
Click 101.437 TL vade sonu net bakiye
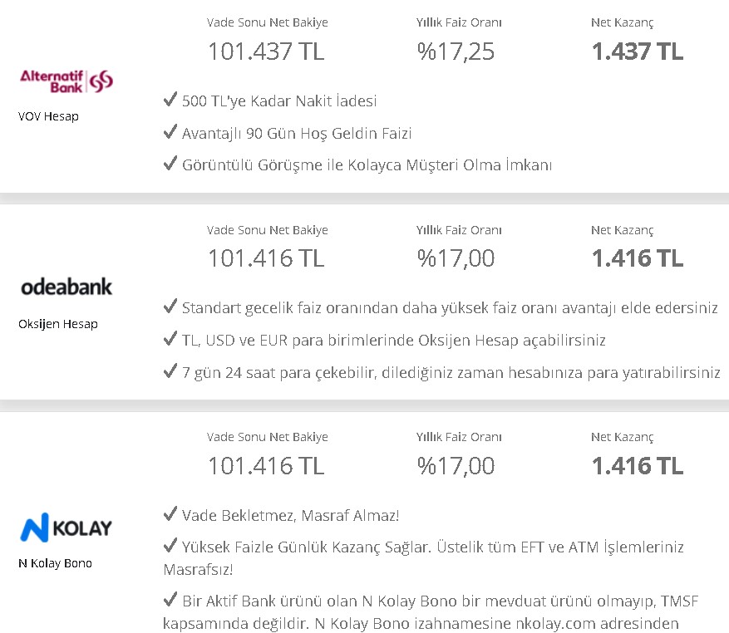pyautogui.click(x=266, y=52)
